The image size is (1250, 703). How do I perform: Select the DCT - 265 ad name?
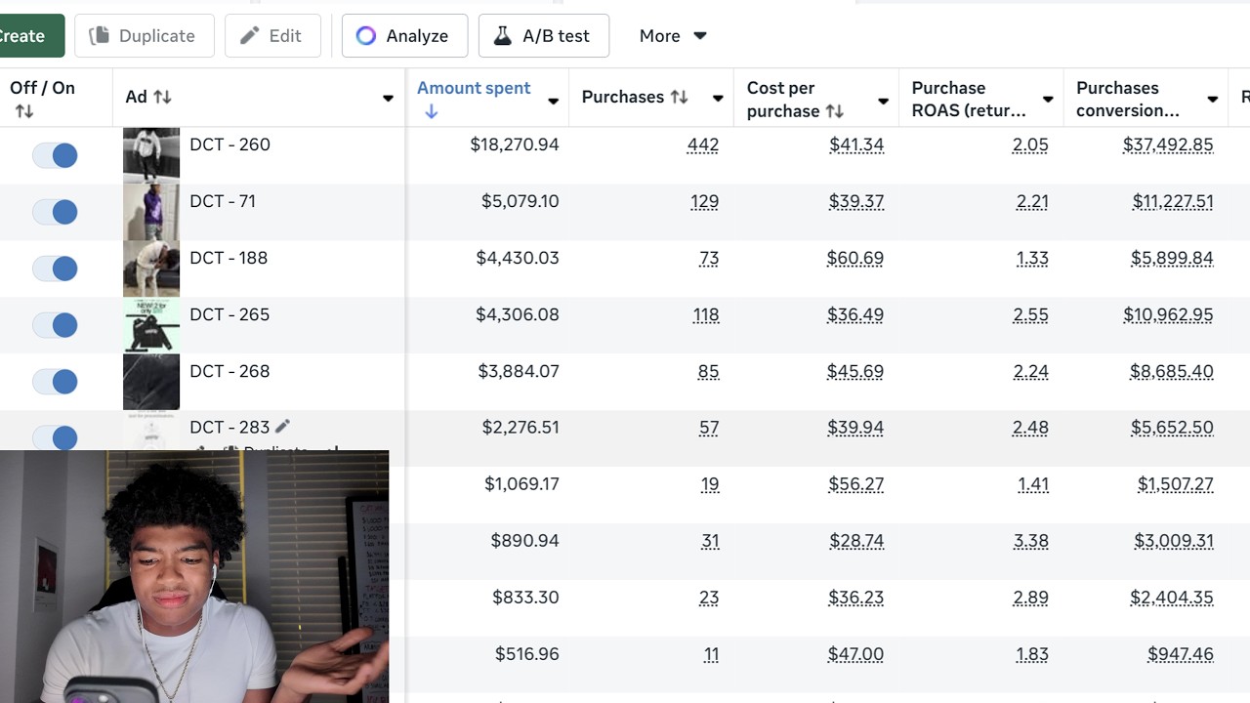coord(229,314)
